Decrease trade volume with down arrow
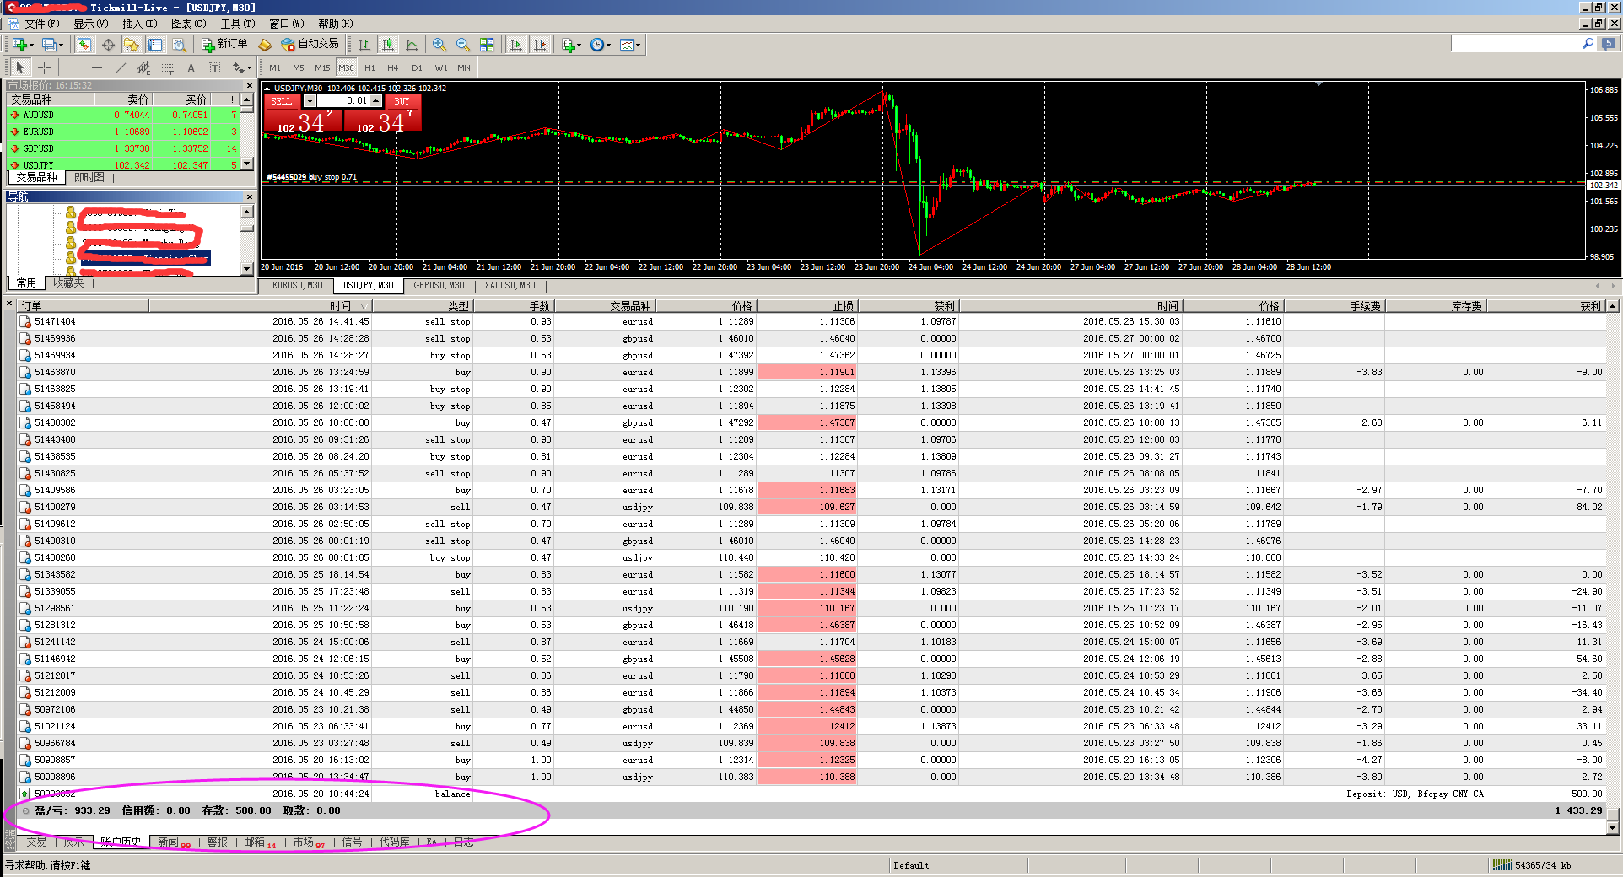The width and height of the screenshot is (1623, 877). (310, 101)
